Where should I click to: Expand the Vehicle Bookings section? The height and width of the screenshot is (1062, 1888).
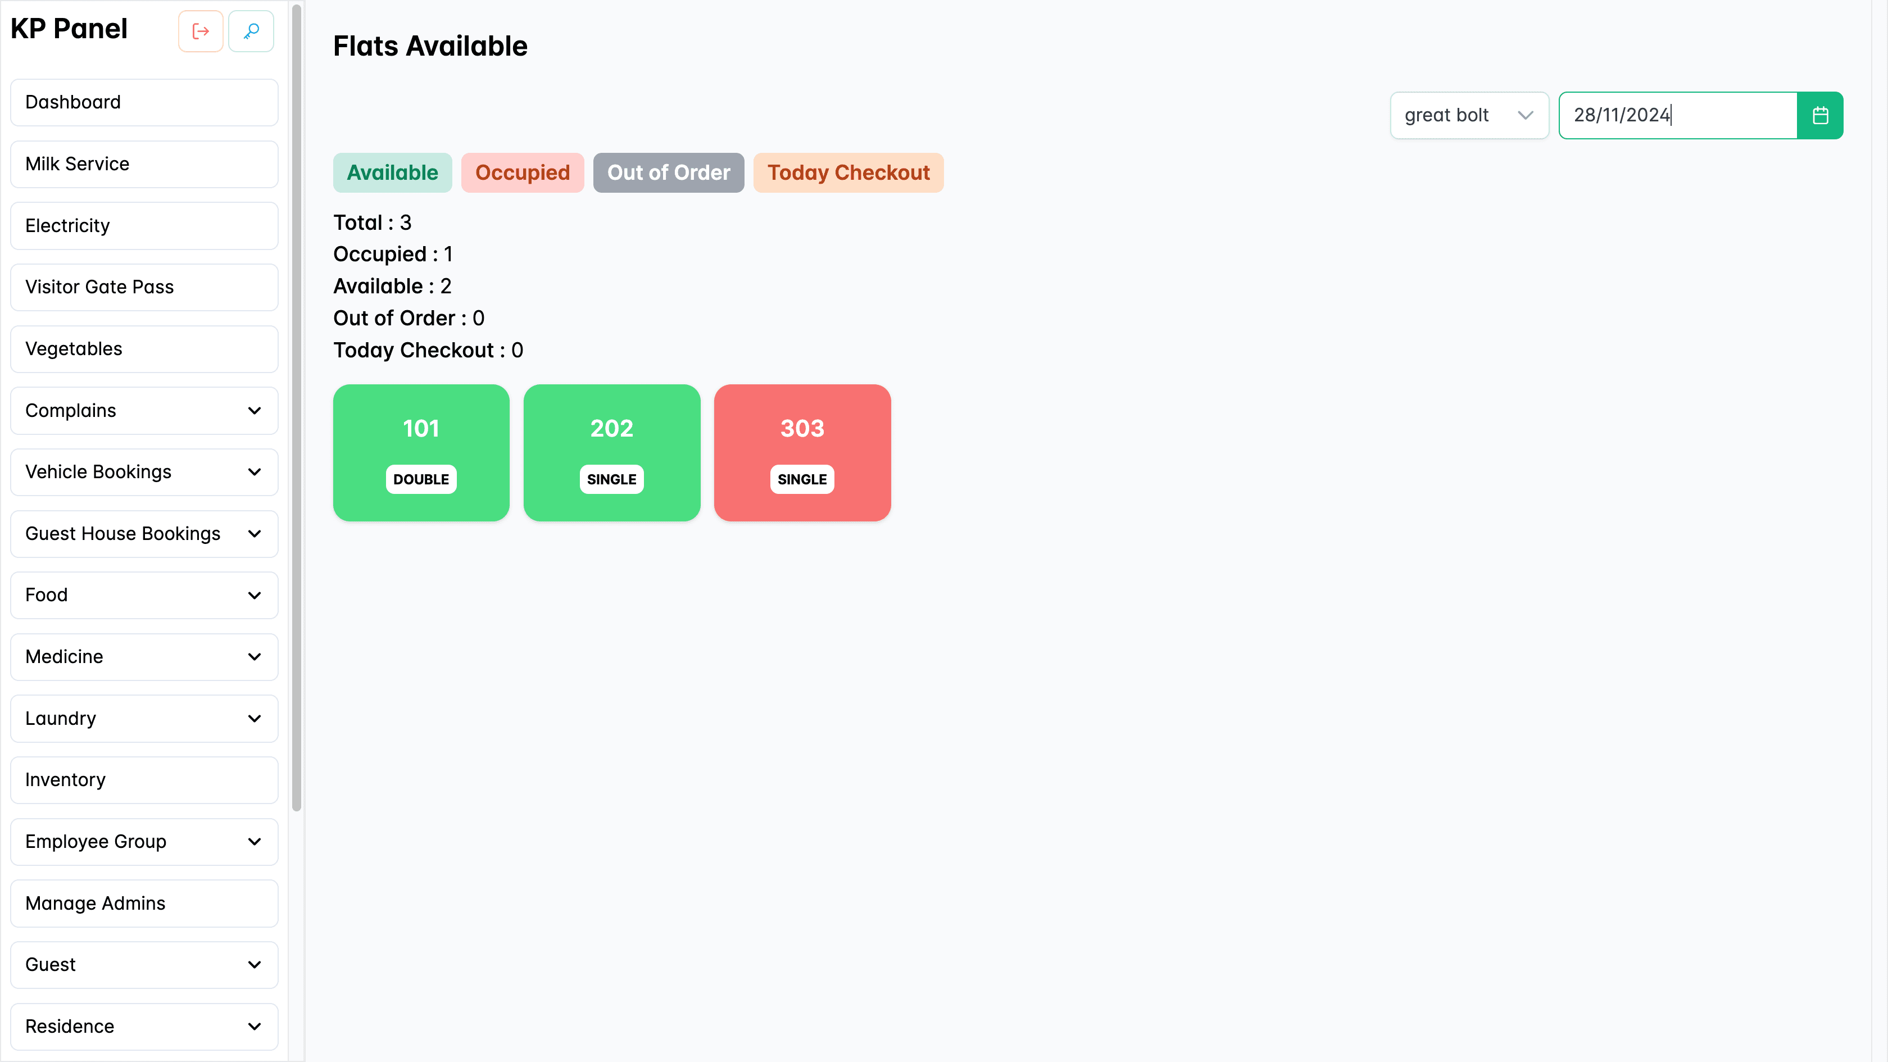144,472
